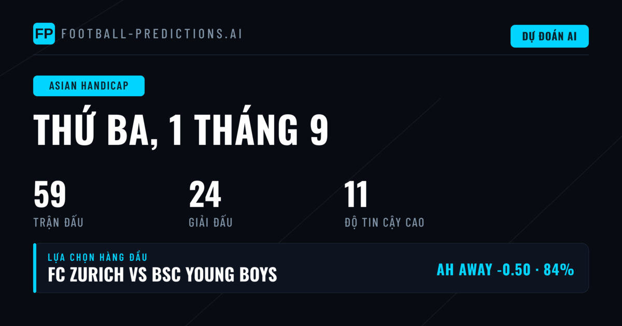Select the GIẢI ĐẤU label
Viewport: 622px width, 326px height.
[x=210, y=223]
